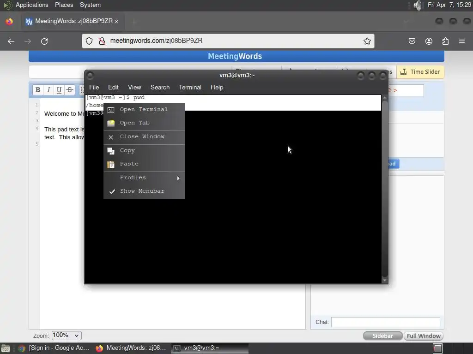Click the Sidebar button
This screenshot has width=473, height=354.
coord(382,336)
